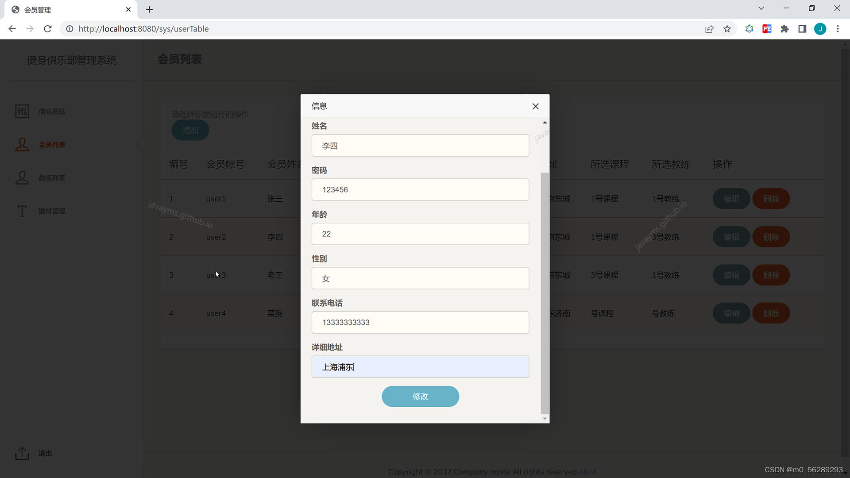
Task: Click the user2 account cell
Action: pyautogui.click(x=216, y=237)
